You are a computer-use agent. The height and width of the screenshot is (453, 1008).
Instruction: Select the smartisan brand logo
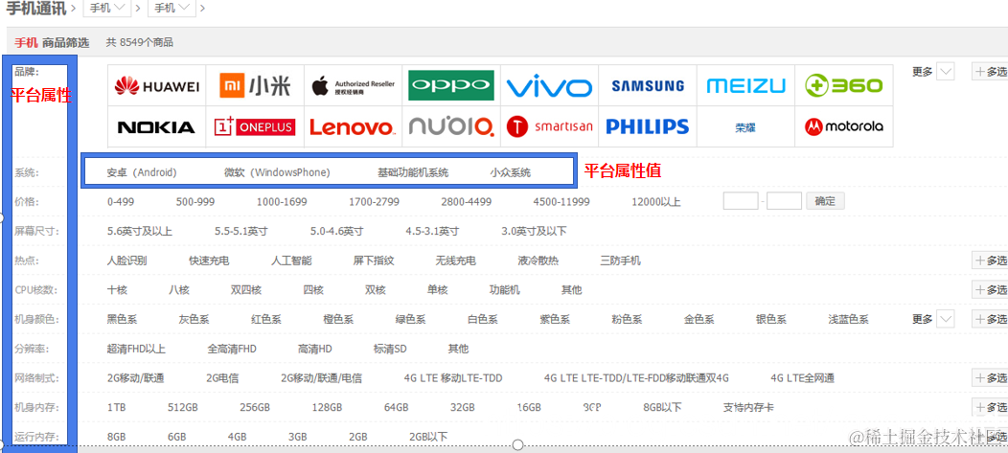tap(549, 126)
